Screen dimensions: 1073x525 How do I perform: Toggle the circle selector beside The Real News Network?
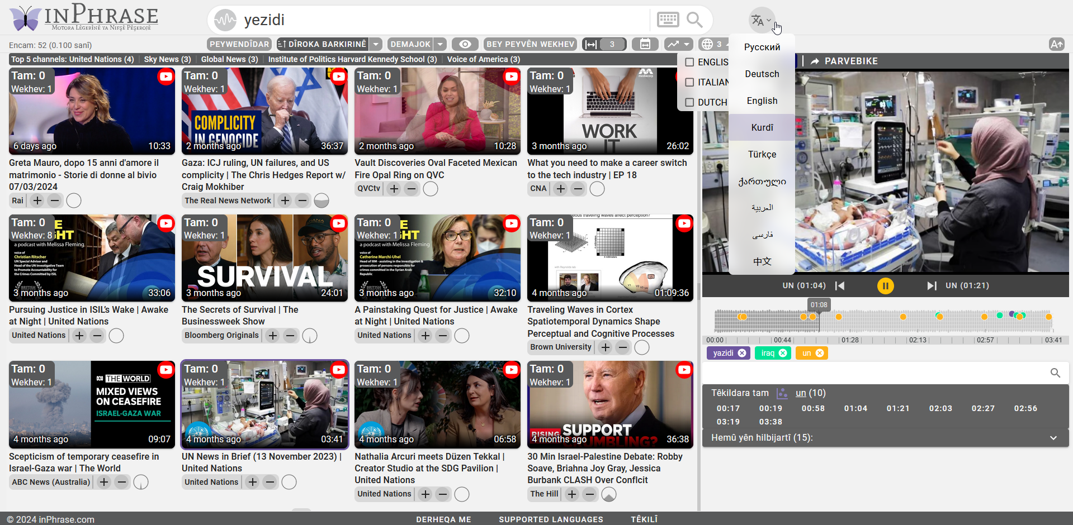pyautogui.click(x=322, y=201)
